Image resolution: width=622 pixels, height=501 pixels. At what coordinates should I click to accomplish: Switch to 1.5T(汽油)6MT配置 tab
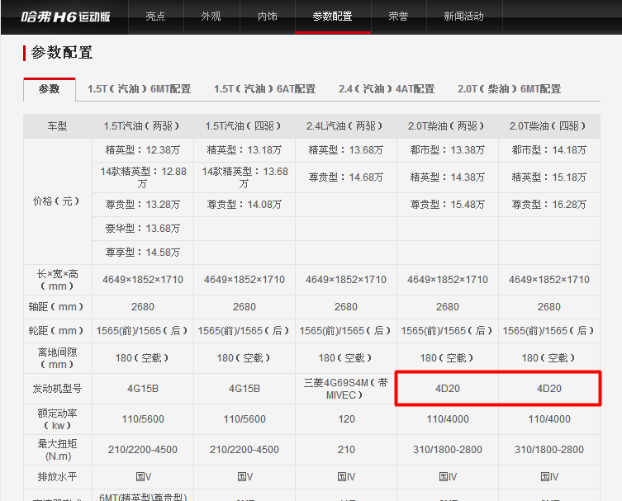tap(140, 89)
